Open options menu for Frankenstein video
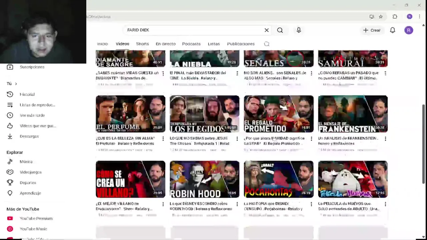 tap(385, 139)
